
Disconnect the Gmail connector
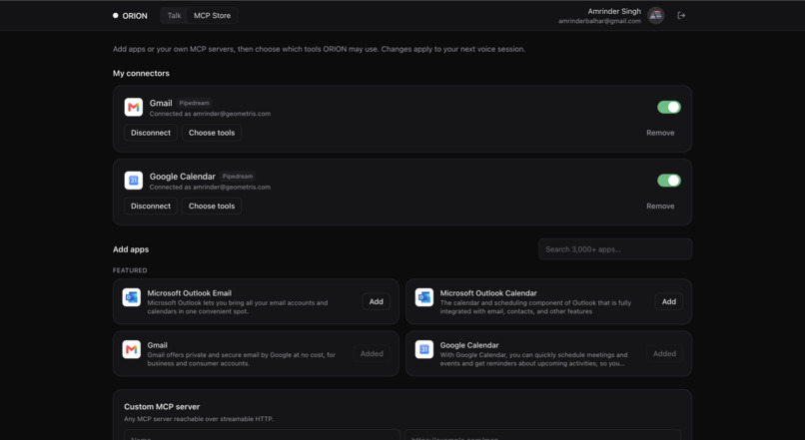[151, 133]
